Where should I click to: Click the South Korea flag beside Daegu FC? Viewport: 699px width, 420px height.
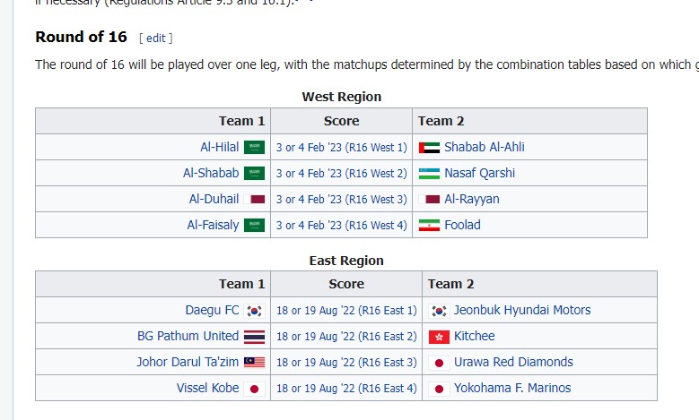click(255, 311)
